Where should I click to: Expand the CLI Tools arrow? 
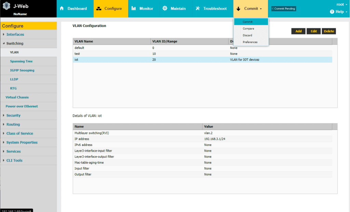3,160
